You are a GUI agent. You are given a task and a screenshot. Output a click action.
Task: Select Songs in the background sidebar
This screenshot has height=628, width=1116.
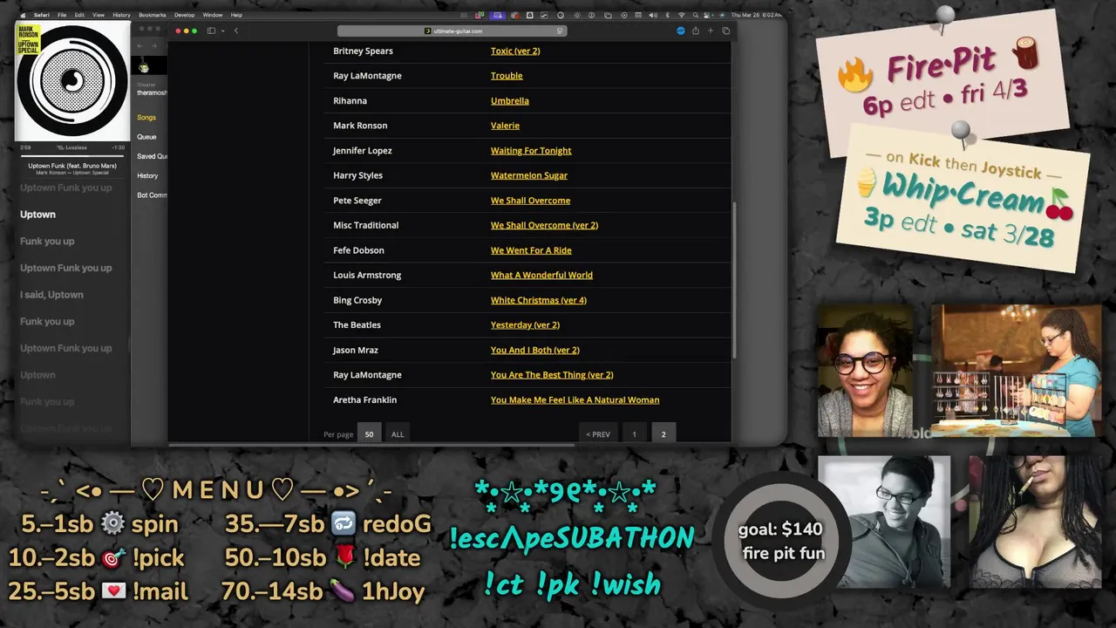[x=146, y=118]
